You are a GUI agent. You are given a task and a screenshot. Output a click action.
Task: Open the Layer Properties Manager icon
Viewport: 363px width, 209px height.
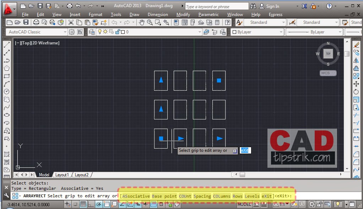[92, 32]
